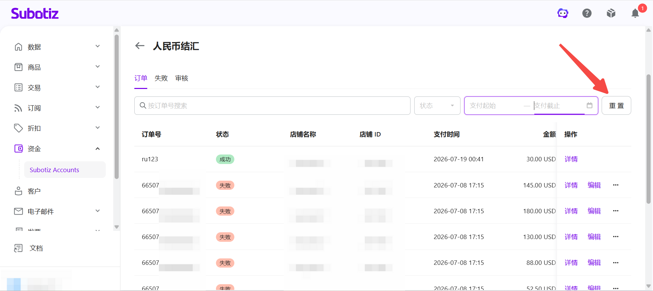The height and width of the screenshot is (291, 653).
Task: Click the 金额 column header
Action: pos(549,134)
